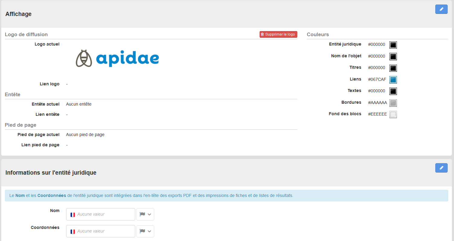Screen dimensions: 454x241
Task: Click the Logo de diffusion heading
Action: tap(26, 34)
